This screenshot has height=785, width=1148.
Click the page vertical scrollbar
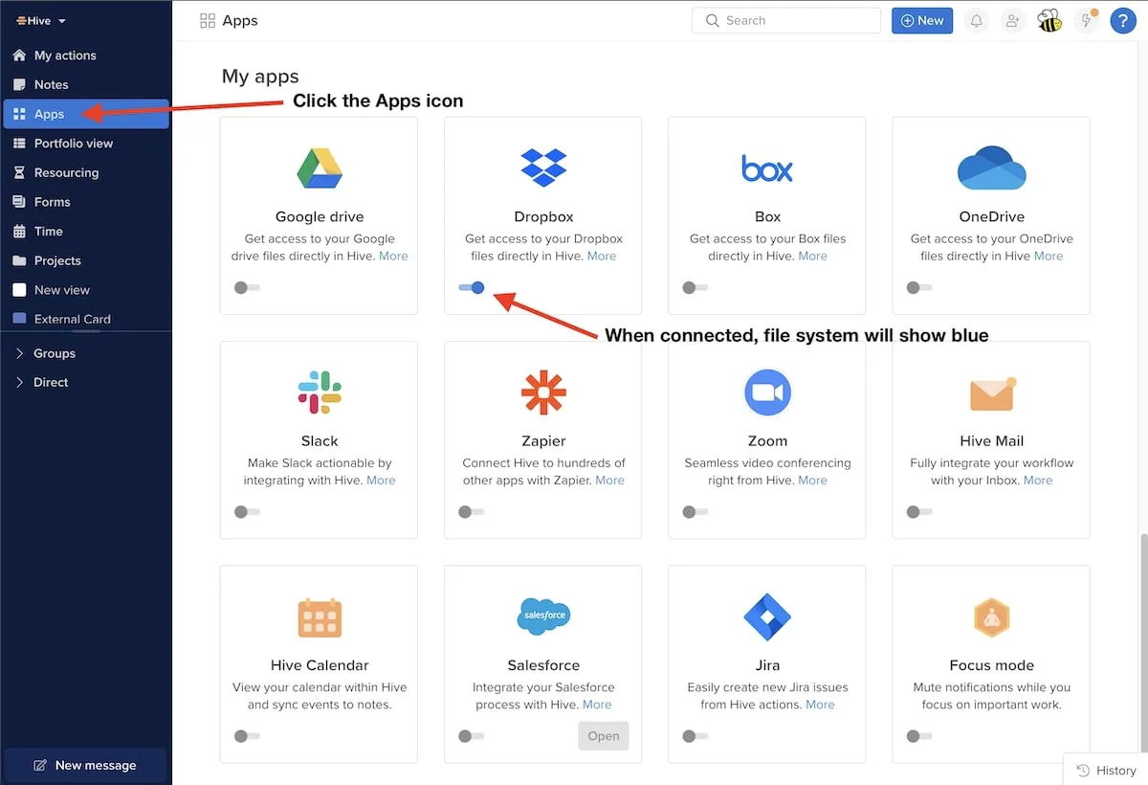[1143, 645]
